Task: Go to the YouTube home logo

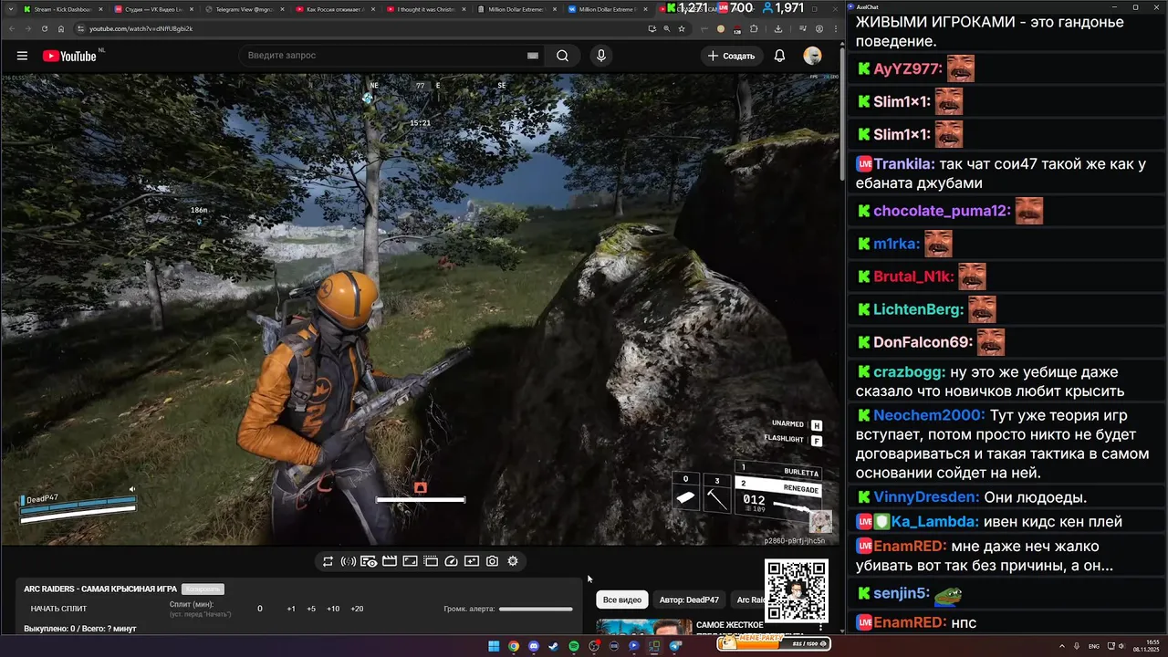Action: click(69, 56)
